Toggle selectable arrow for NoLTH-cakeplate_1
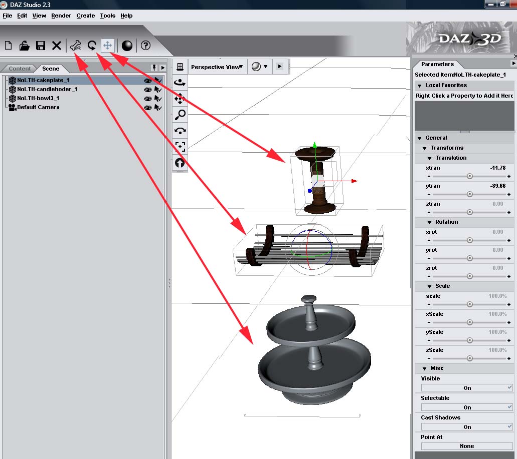 click(x=158, y=80)
